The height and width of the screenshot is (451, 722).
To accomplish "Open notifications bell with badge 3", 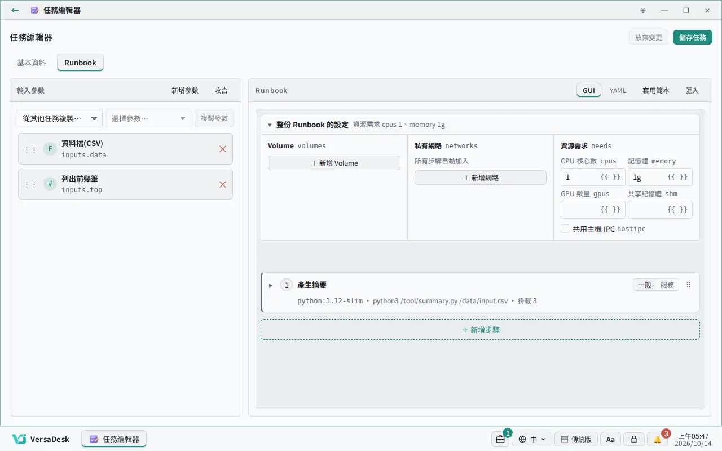I will tap(658, 439).
